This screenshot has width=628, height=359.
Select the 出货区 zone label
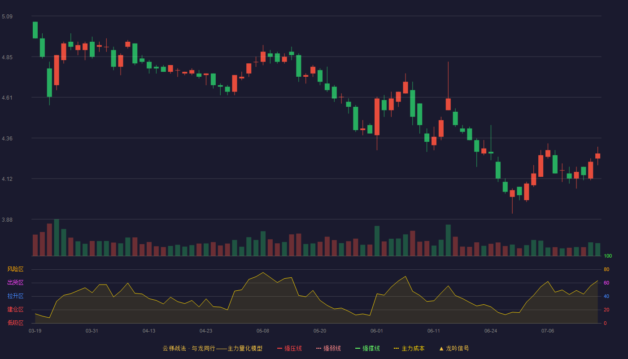pos(15,283)
